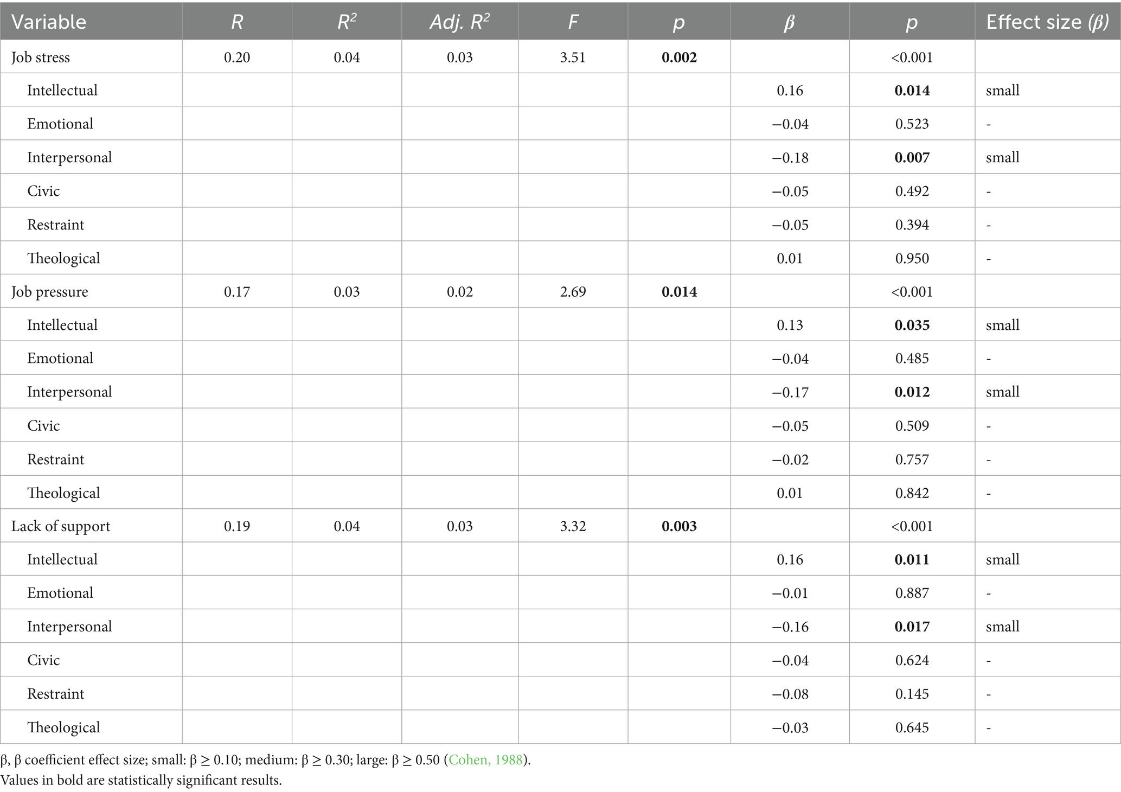
Task: Select the Lack of support row label
Action: [61, 526]
